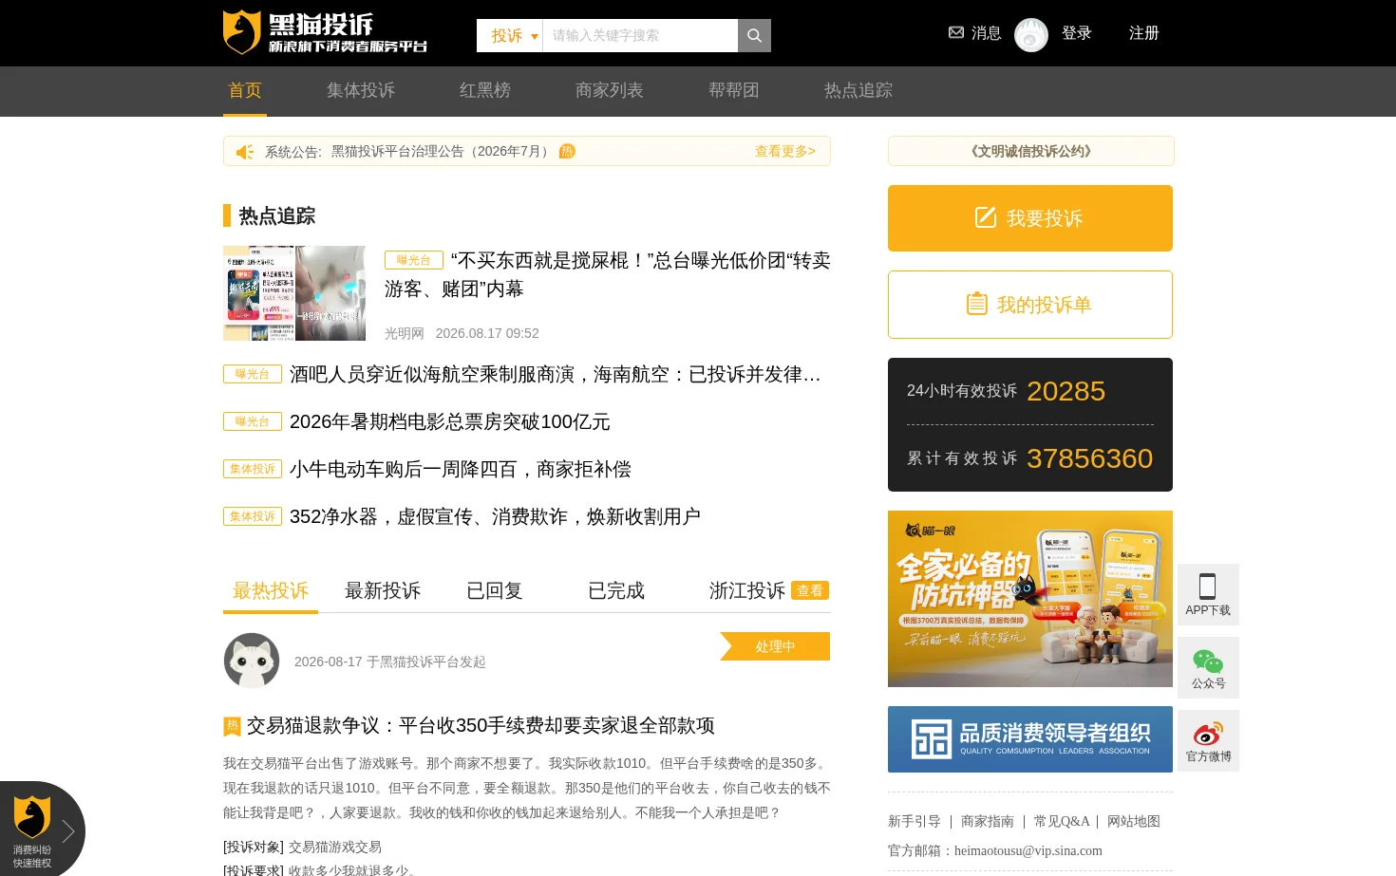Open the 商家列表 nav item

point(609,90)
